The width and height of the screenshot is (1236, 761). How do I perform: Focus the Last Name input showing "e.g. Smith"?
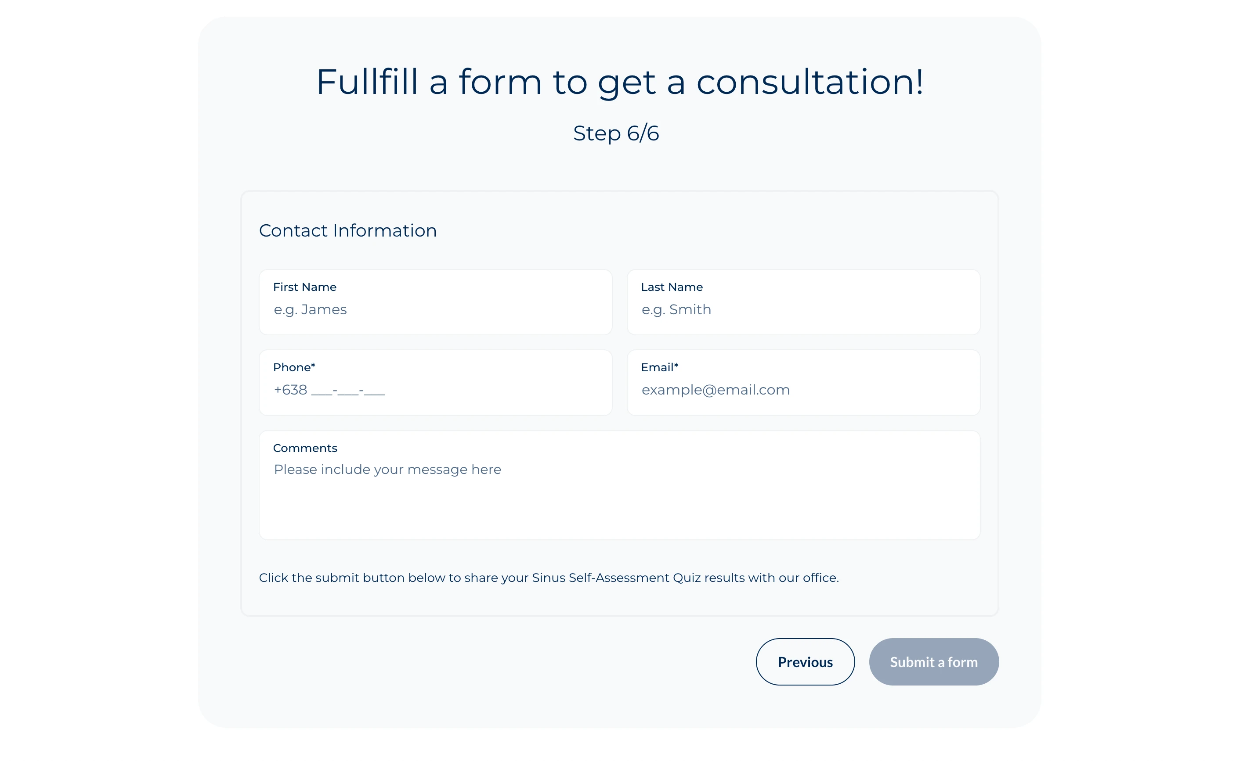click(x=803, y=309)
